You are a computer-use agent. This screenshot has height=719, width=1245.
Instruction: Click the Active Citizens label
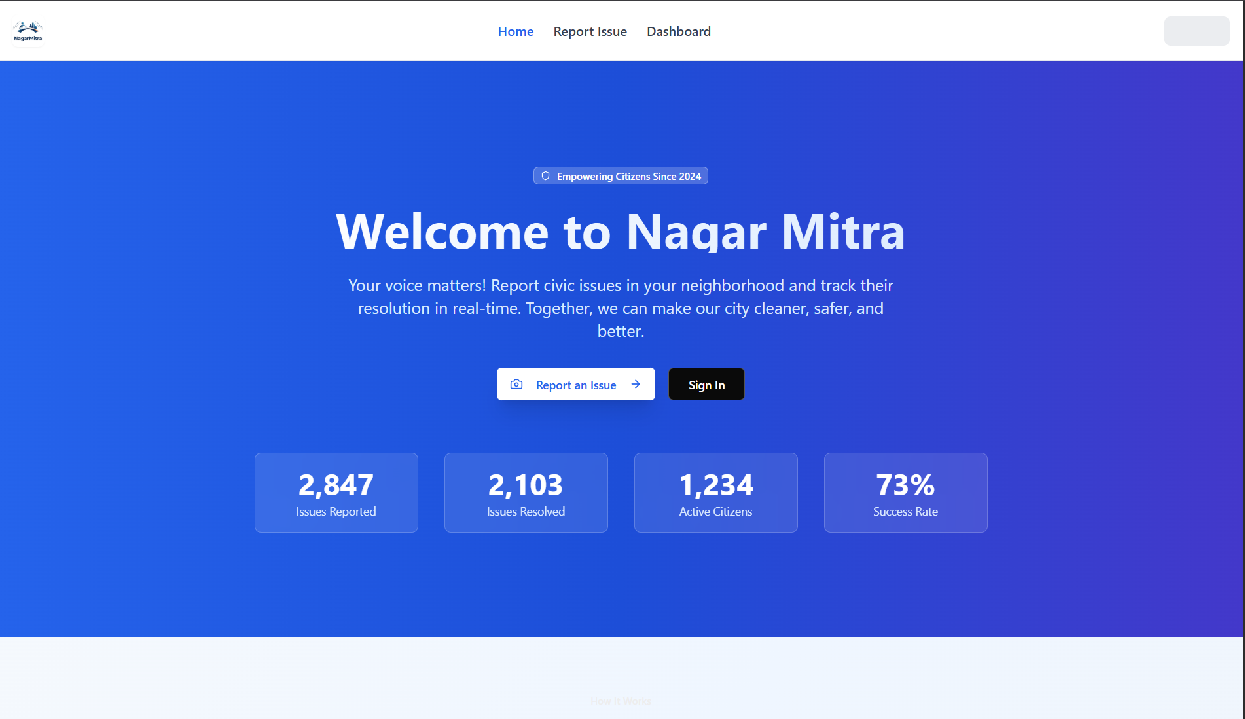(x=715, y=512)
